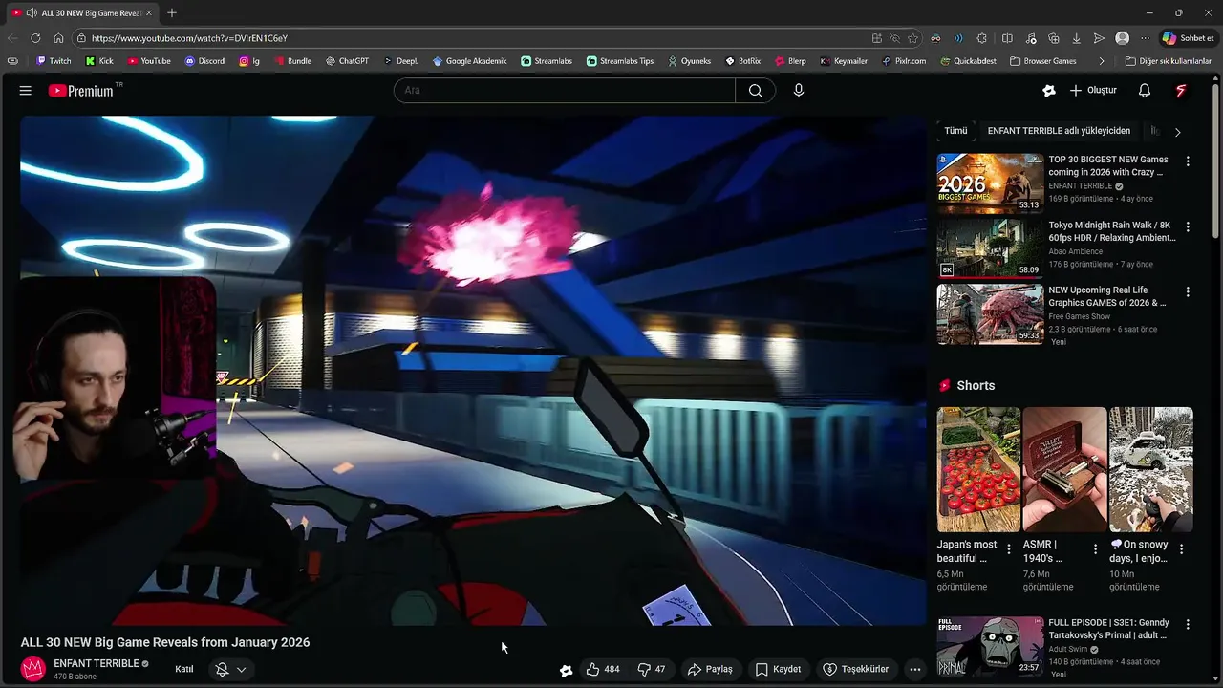Show more filter chips with right arrow
1223x688 pixels.
coord(1177,132)
